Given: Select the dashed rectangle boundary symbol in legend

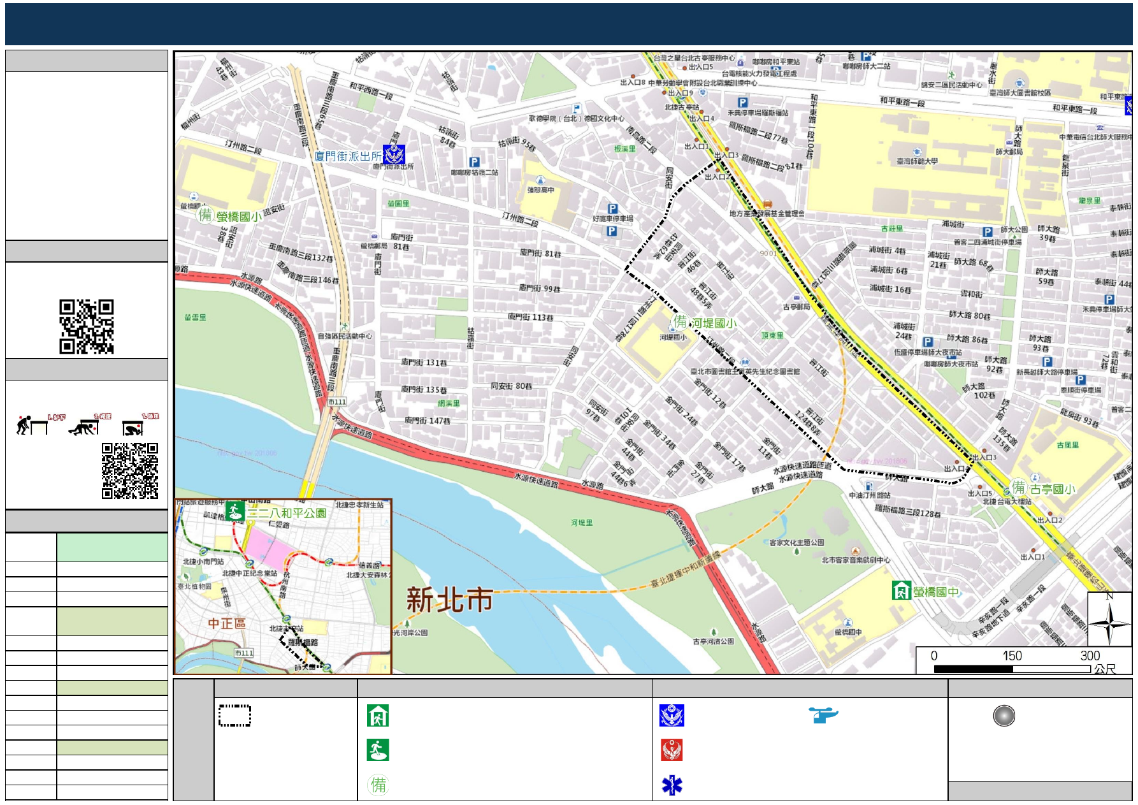Looking at the screenshot, I should click(234, 716).
